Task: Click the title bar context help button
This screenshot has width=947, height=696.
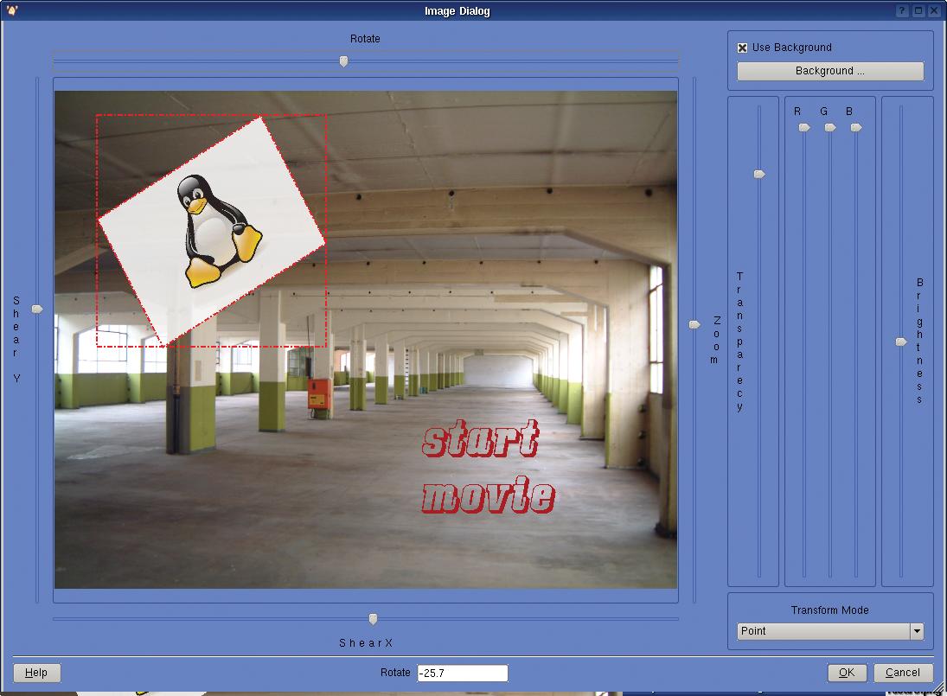Action: coord(902,11)
